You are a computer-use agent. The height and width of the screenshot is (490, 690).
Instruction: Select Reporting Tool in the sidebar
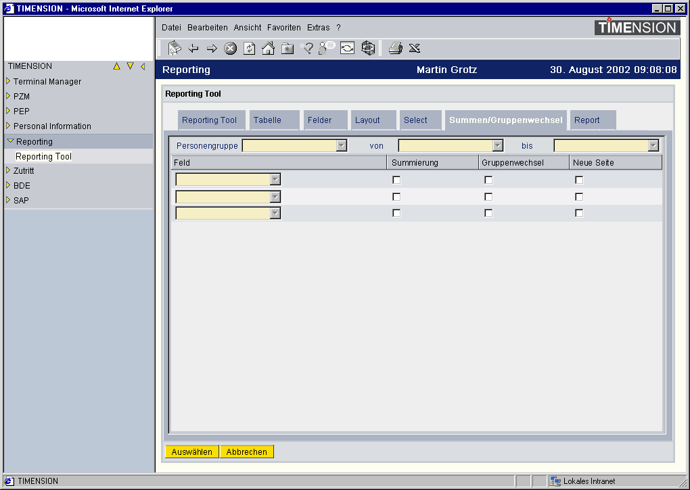[x=43, y=156]
